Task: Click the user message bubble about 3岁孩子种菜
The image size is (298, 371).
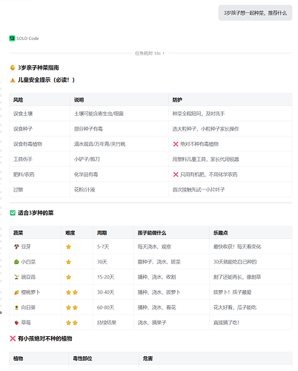Action: [x=255, y=13]
